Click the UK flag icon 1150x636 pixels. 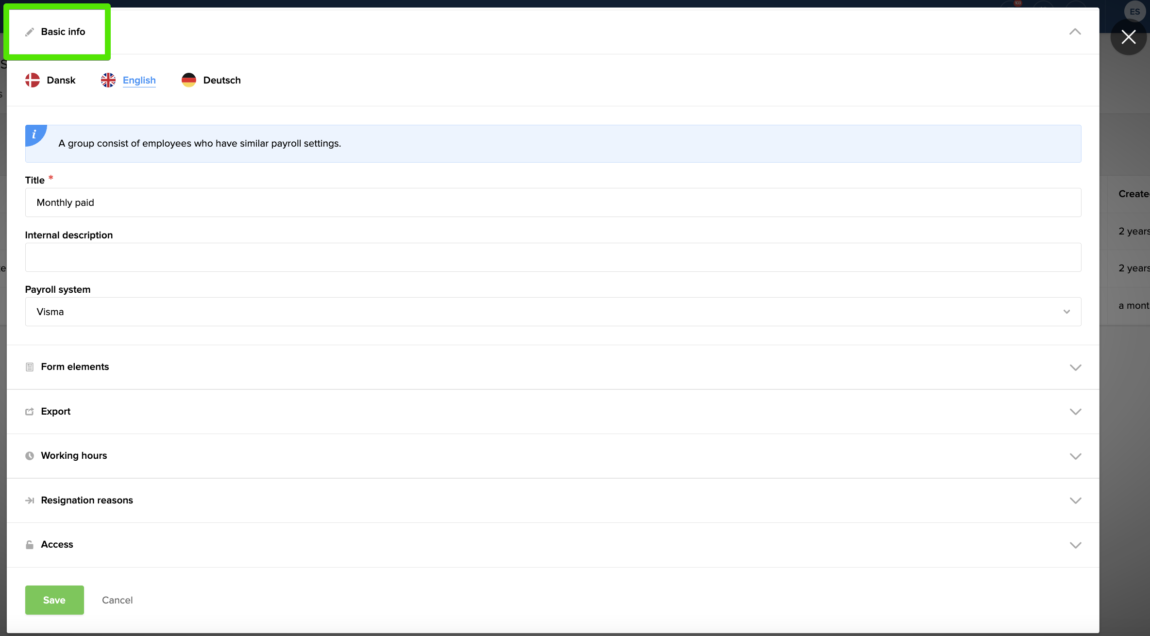pyautogui.click(x=108, y=80)
